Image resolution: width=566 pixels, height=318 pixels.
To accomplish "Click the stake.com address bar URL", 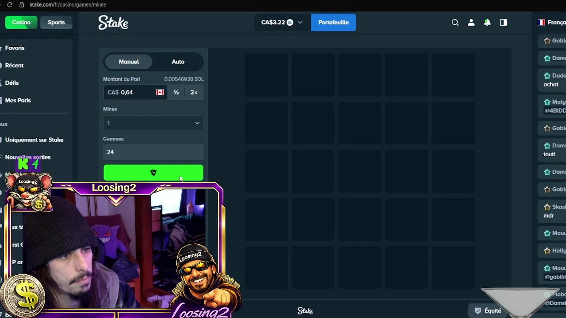I will coord(68,4).
